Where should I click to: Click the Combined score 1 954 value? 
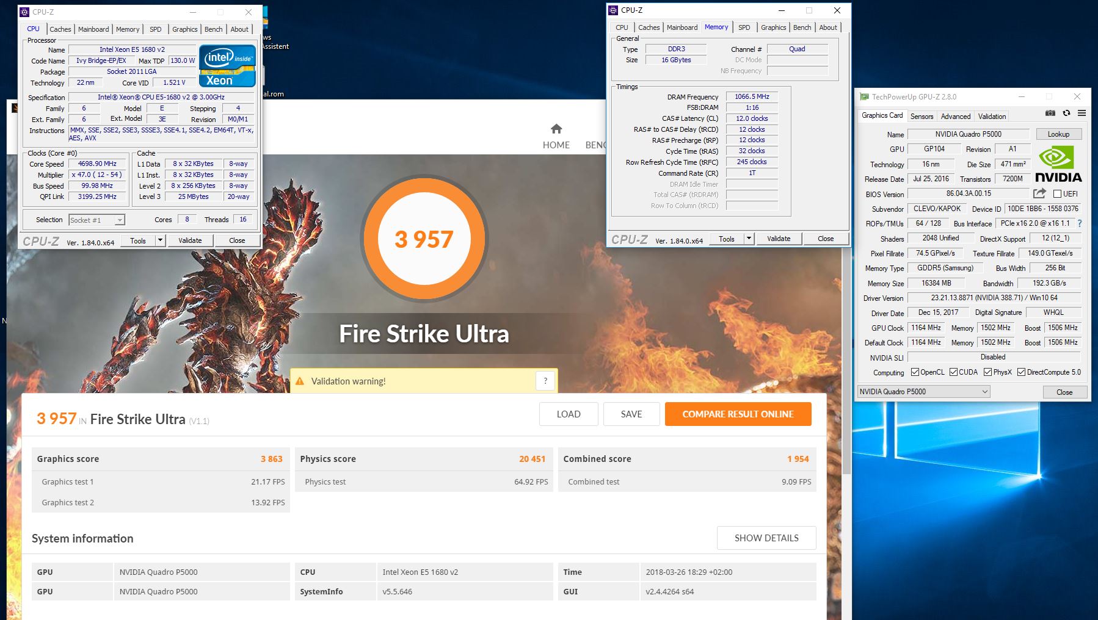tap(798, 459)
